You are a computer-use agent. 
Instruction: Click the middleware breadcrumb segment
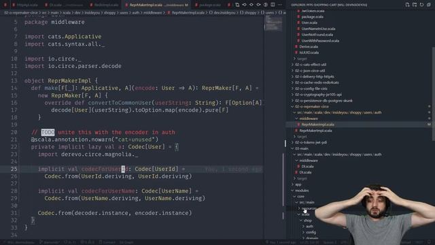(153, 13)
